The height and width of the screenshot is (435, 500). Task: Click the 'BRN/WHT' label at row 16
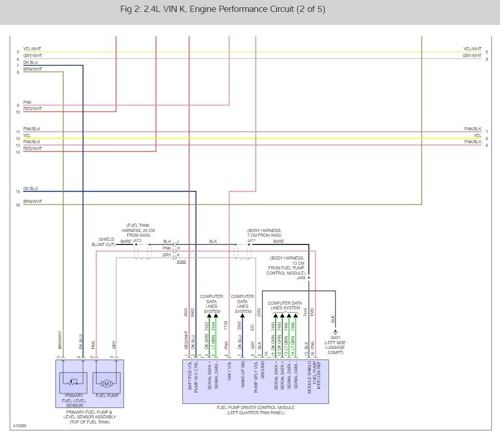pos(33,201)
